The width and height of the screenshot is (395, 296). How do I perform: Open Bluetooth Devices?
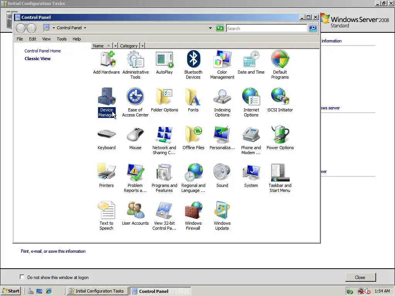click(193, 65)
